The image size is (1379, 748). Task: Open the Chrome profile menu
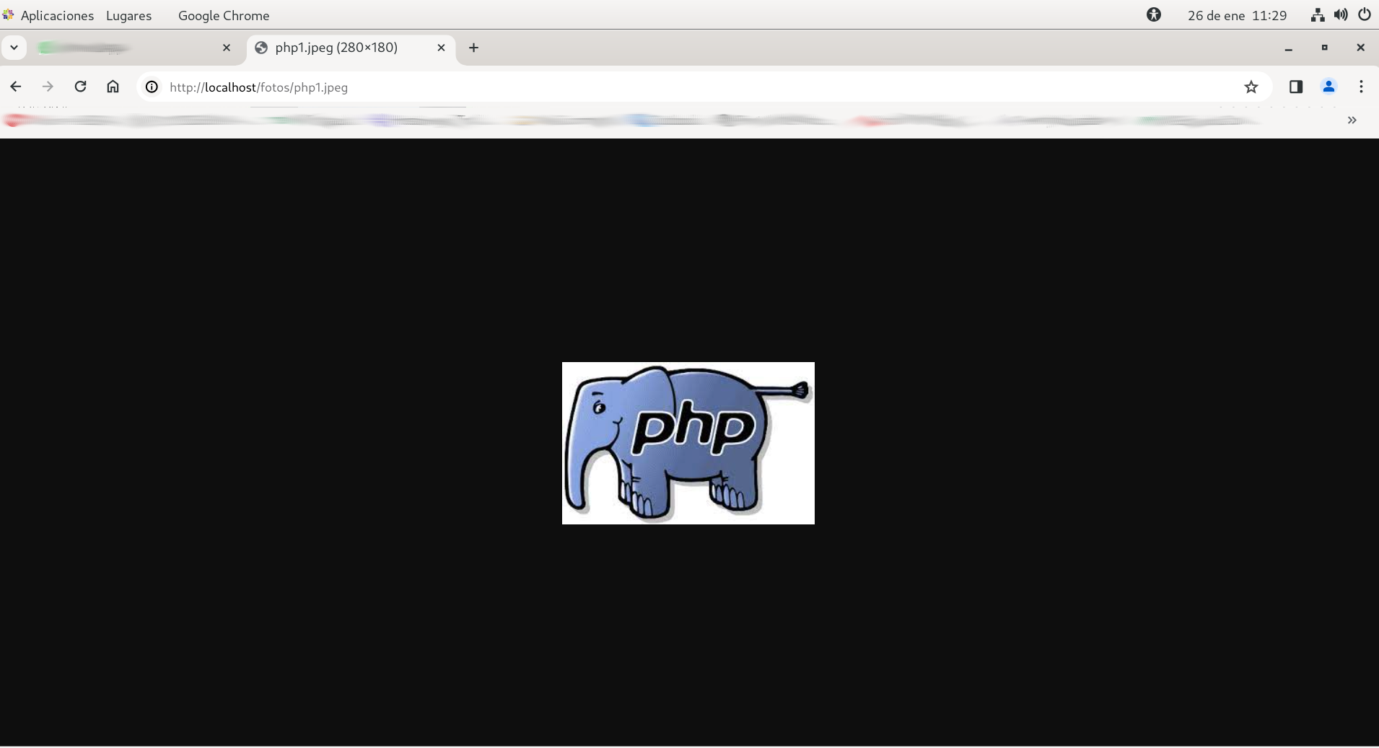click(1328, 87)
